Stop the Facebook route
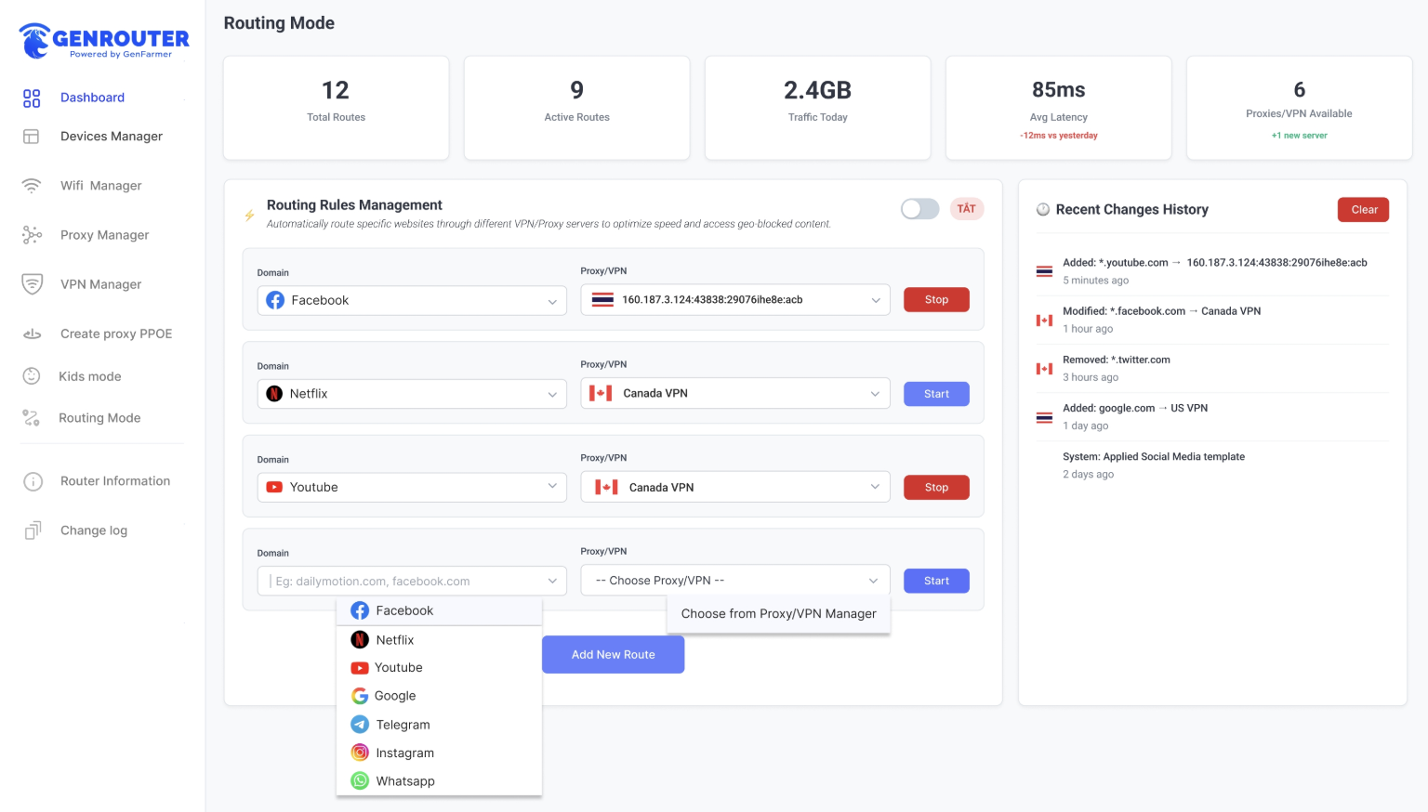 click(936, 300)
